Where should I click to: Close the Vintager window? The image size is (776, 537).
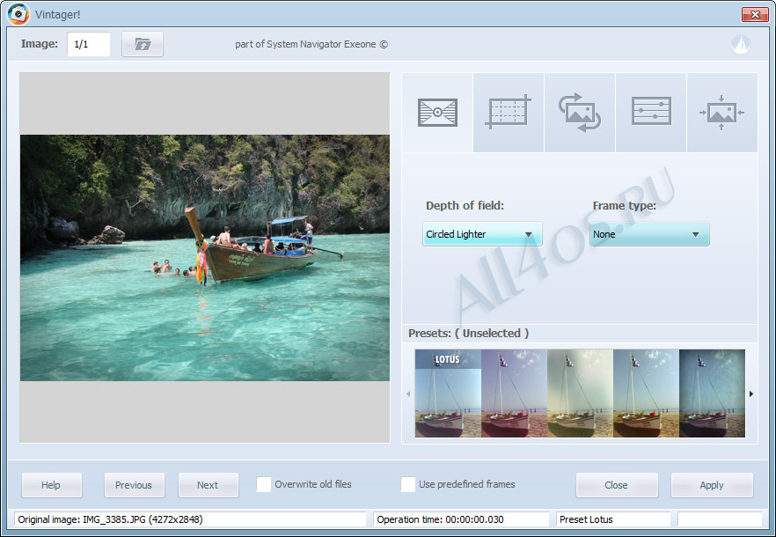click(755, 14)
